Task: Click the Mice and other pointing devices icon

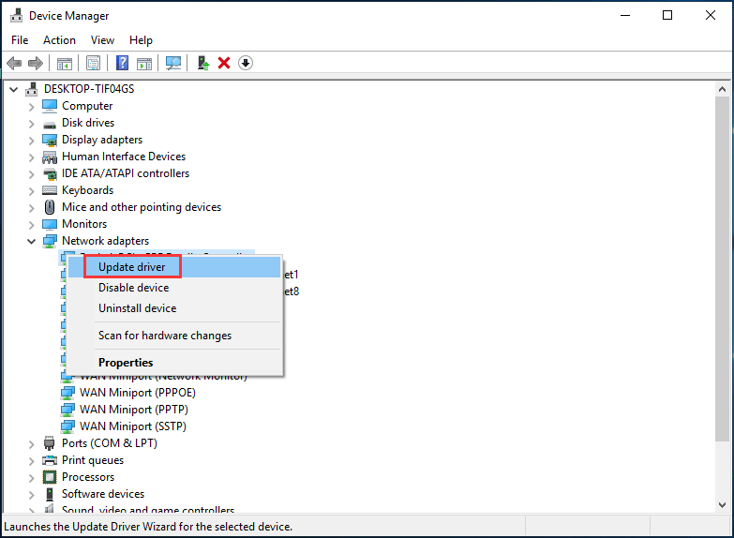Action: [50, 207]
